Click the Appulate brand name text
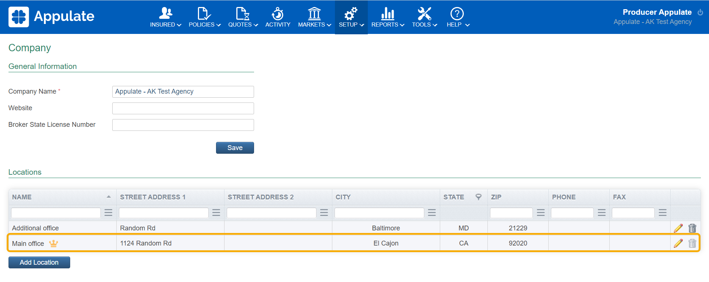 (64, 16)
